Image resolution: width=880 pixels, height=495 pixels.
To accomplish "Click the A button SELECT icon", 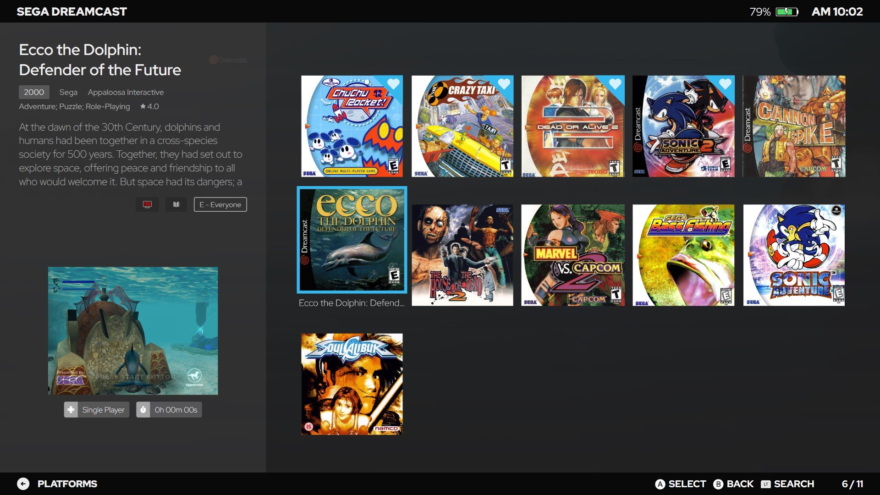I will (660, 484).
